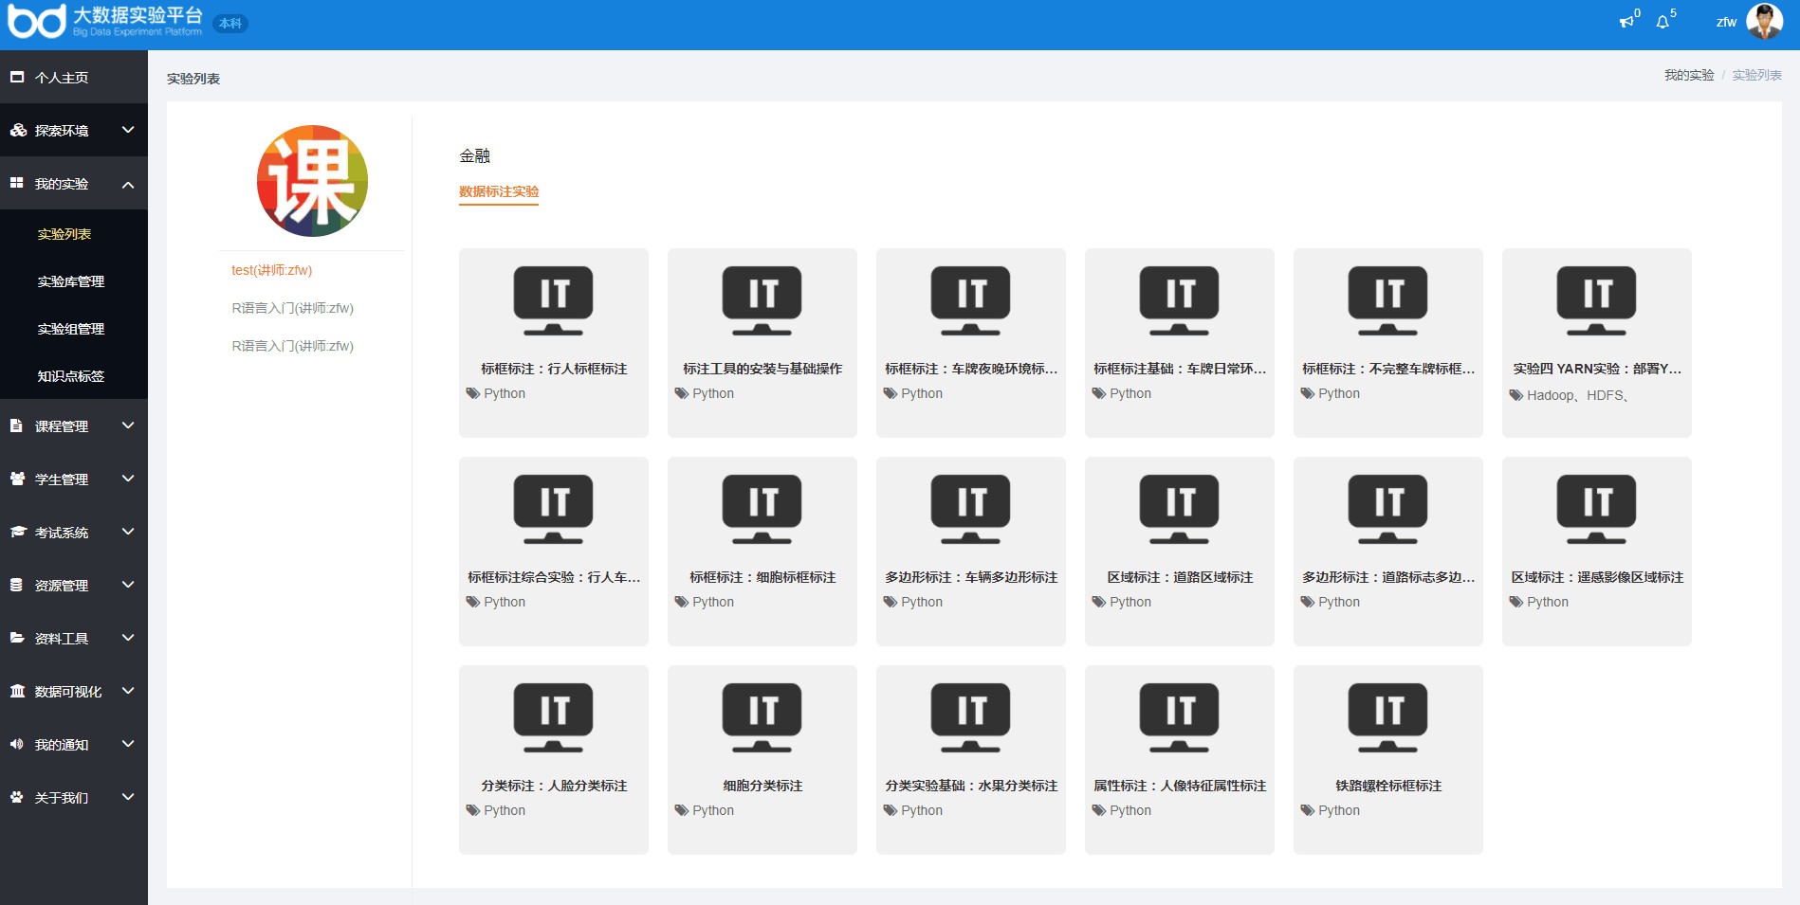Open the 分类实验基础:水果分类标注 card title
The height and width of the screenshot is (905, 1800).
[971, 786]
